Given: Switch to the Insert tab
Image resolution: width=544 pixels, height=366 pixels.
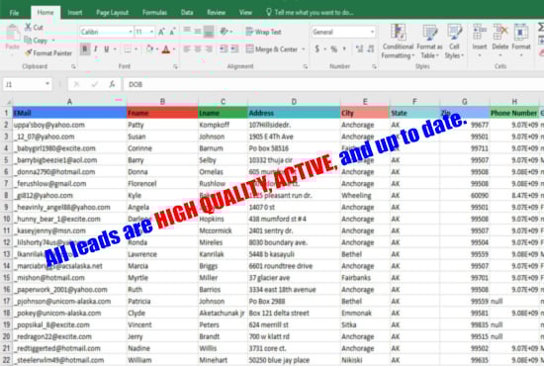Looking at the screenshot, I should [x=75, y=13].
